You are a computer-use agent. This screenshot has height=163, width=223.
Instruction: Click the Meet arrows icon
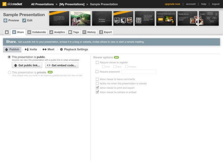tap(45, 49)
